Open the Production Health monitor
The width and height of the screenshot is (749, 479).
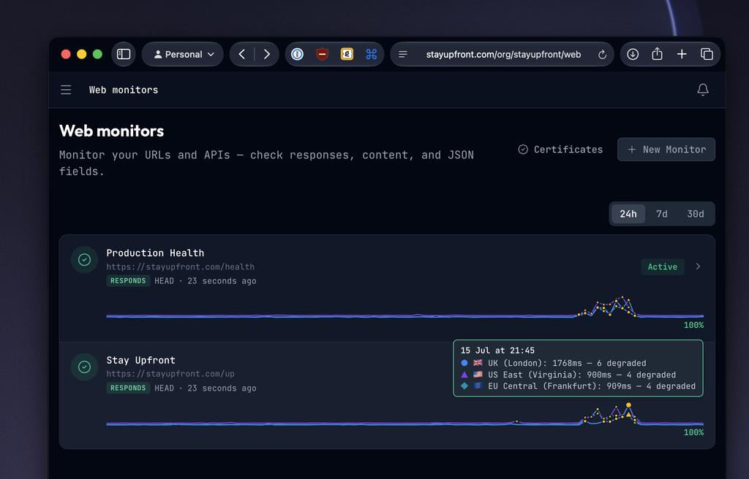155,253
